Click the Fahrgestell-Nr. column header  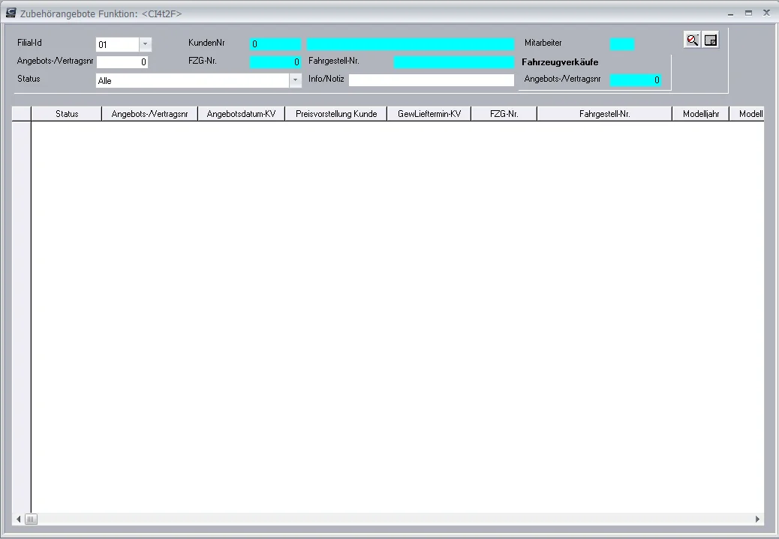click(x=604, y=114)
